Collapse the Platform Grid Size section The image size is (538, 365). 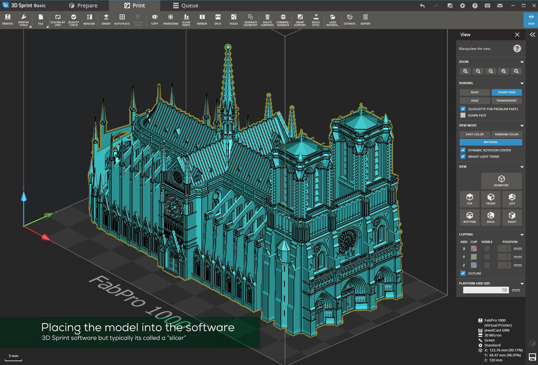[x=522, y=283]
